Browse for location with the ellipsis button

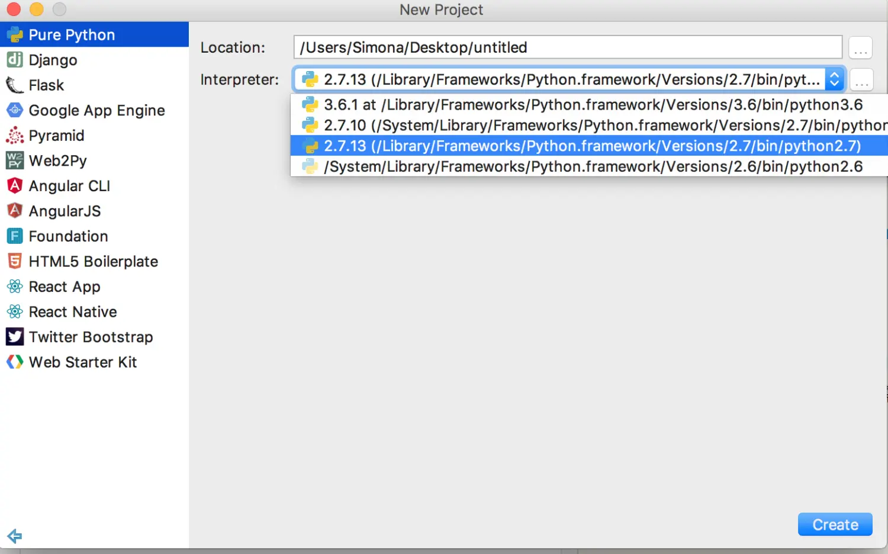tap(861, 47)
